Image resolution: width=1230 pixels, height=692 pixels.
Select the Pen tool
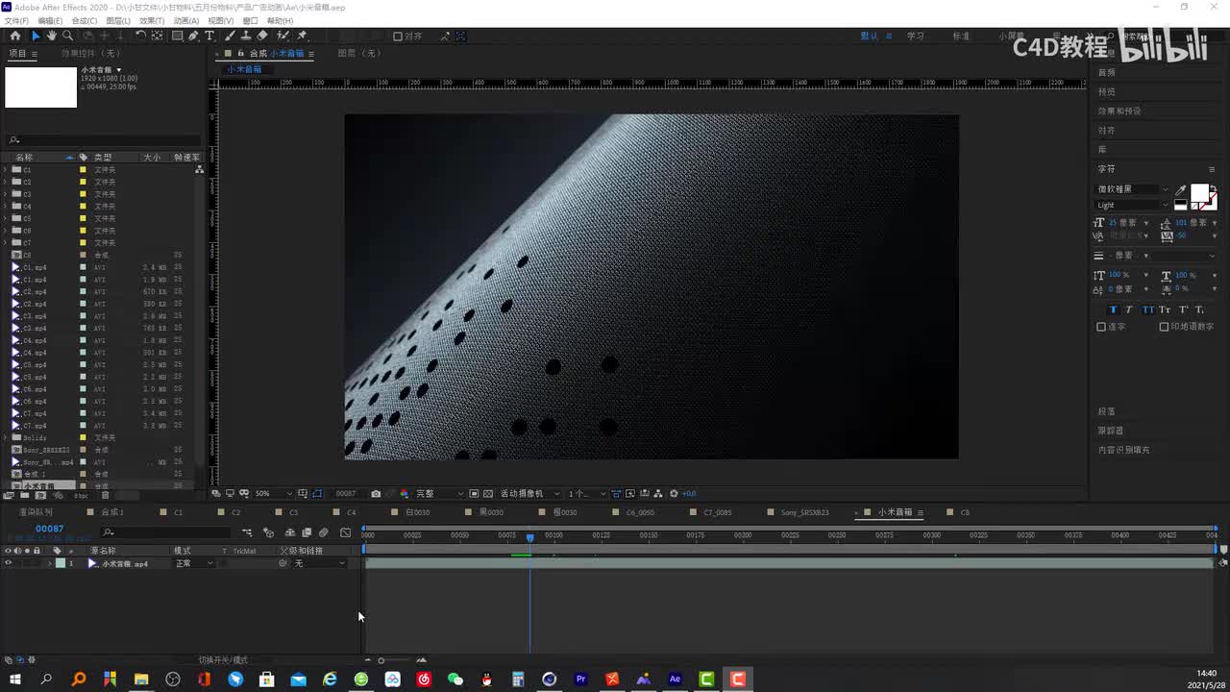[x=193, y=36]
